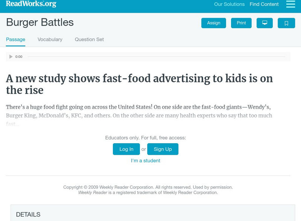Image resolution: width=301 pixels, height=221 pixels.
Task: Click the Sign Up button
Action: pyautogui.click(x=163, y=149)
